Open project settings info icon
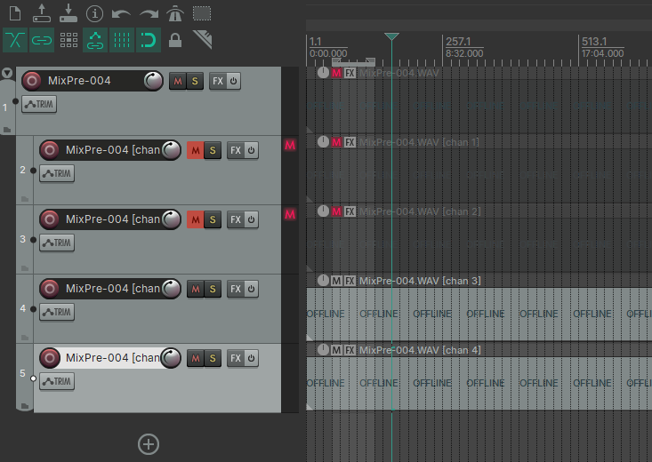Image resolution: width=652 pixels, height=462 pixels. point(94,13)
